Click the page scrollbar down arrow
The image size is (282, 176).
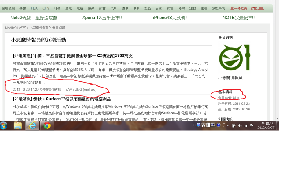pyautogui.click(x=278, y=118)
